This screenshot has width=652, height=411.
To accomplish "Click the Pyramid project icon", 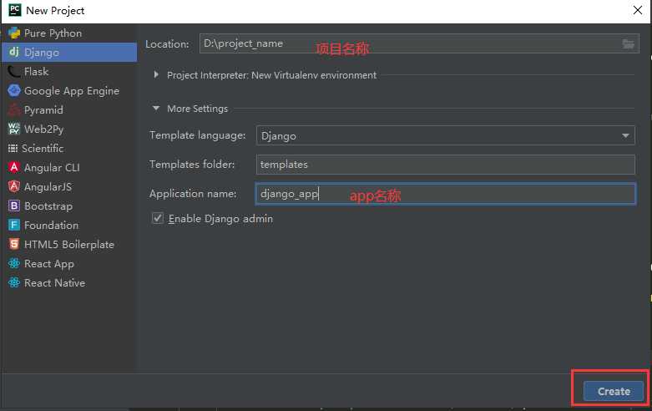I will [14, 109].
